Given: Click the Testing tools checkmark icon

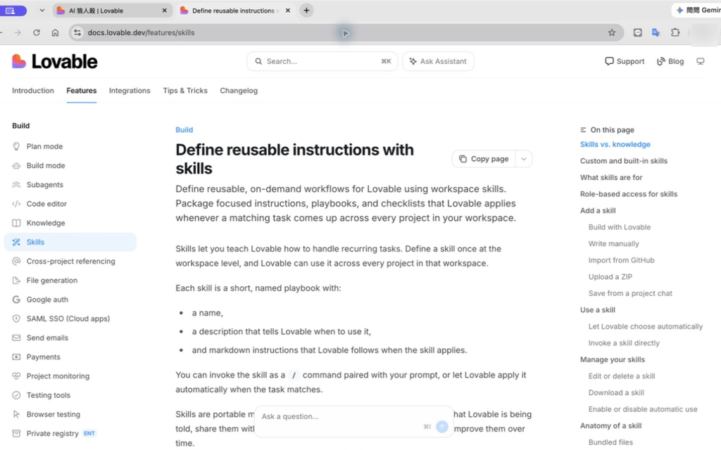Looking at the screenshot, I should tap(17, 395).
